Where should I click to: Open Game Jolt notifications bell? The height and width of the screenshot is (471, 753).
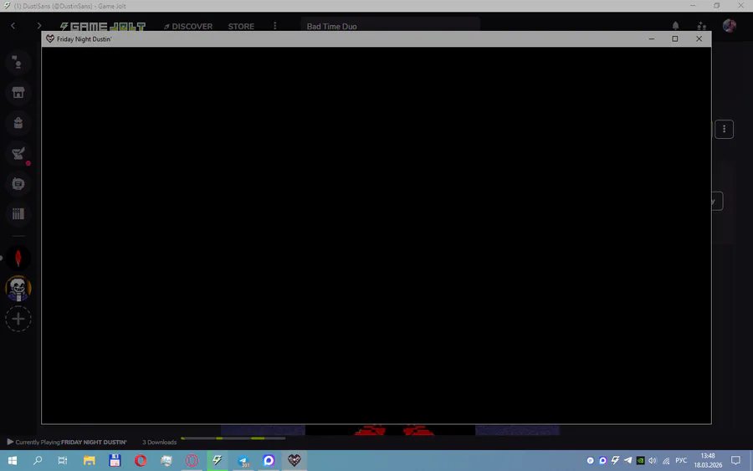point(676,26)
